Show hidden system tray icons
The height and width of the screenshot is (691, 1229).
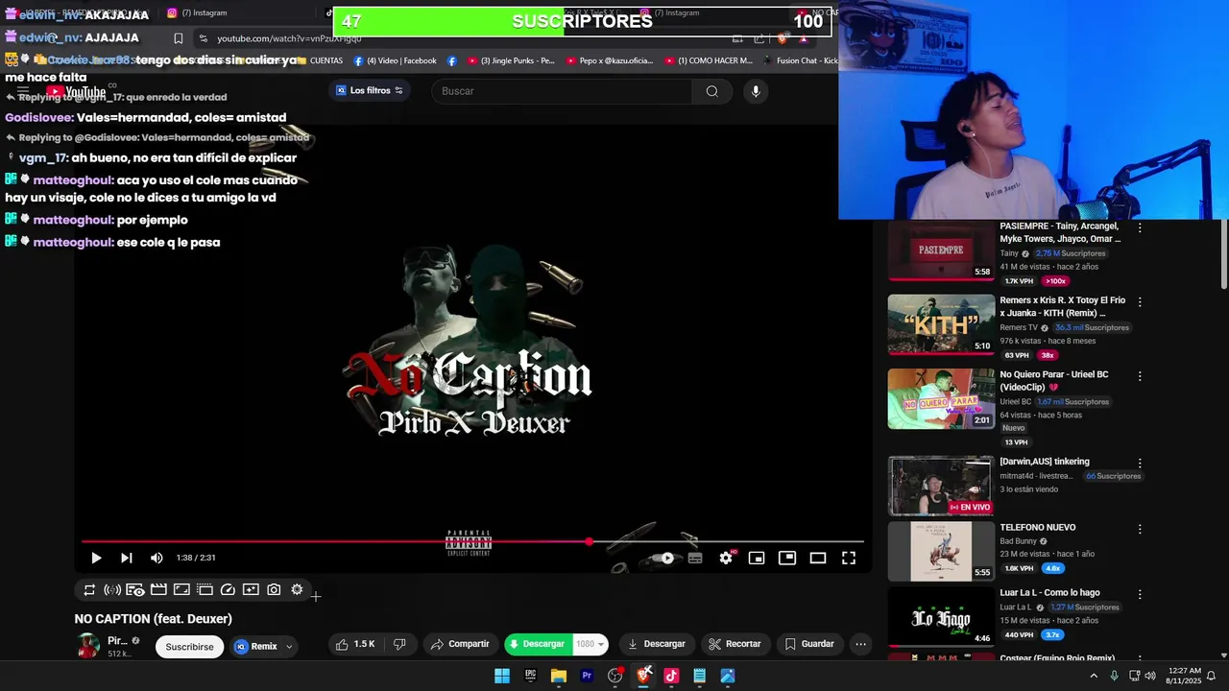(x=1093, y=676)
